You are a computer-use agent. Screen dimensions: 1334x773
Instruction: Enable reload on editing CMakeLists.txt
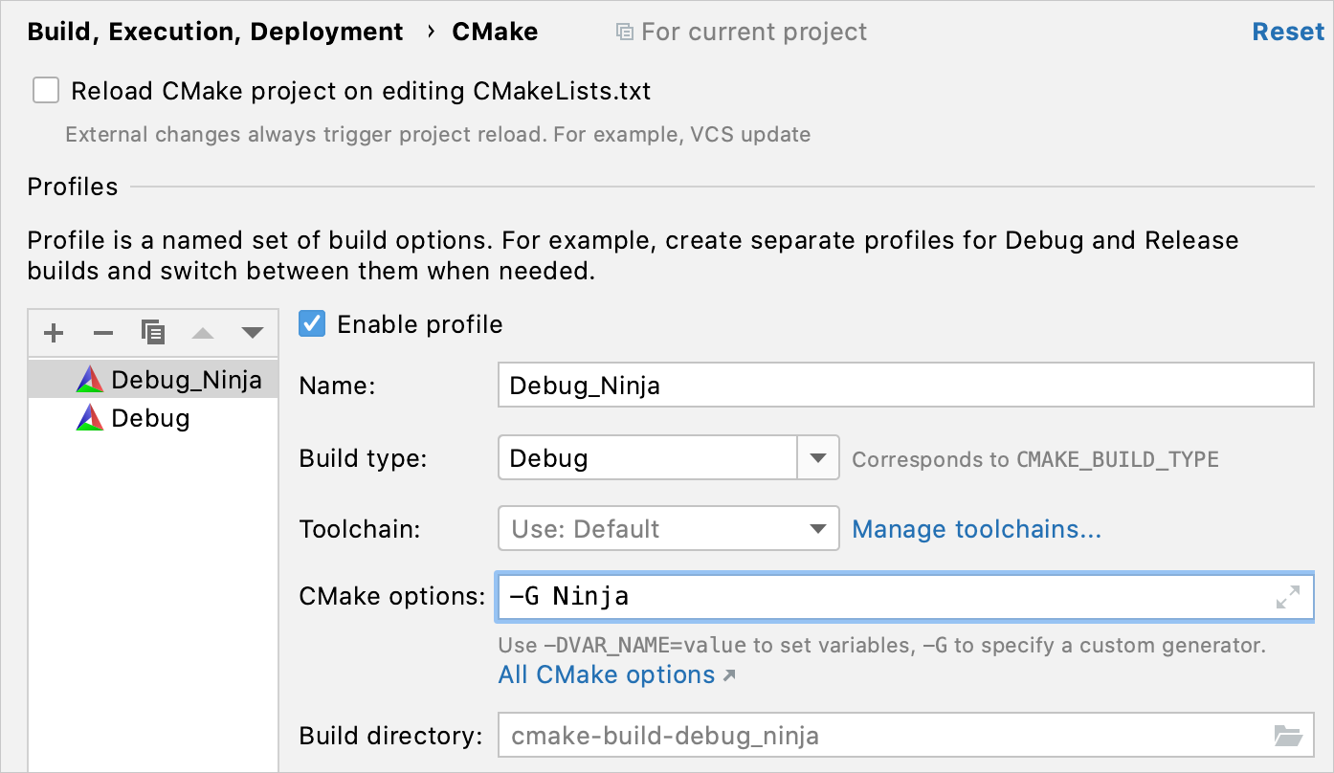pos(46,91)
